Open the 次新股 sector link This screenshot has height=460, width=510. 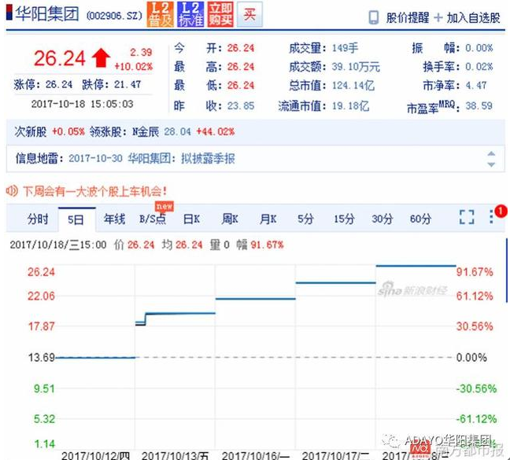30,132
